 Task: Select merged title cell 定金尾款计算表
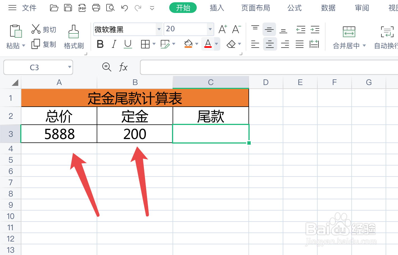(x=135, y=98)
